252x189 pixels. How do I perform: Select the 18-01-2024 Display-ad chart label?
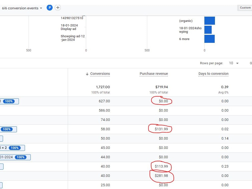pyautogui.click(x=69, y=27)
